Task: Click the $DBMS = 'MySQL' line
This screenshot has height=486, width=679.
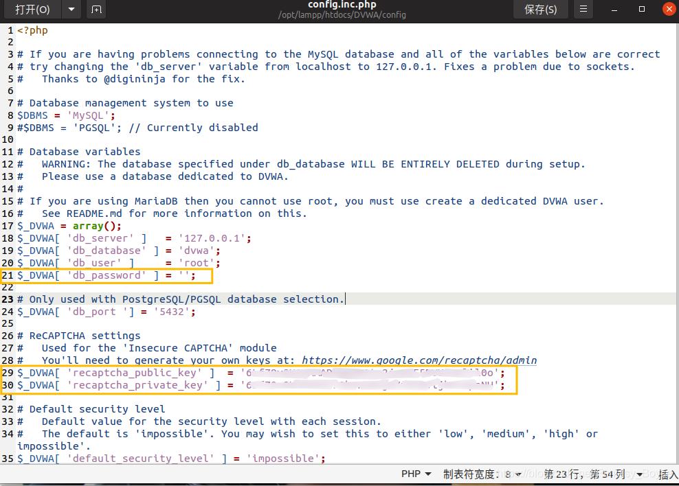Action: (66, 115)
